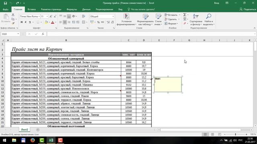Click the Format Painter brush icon
257x144 pixels.
(13, 23)
